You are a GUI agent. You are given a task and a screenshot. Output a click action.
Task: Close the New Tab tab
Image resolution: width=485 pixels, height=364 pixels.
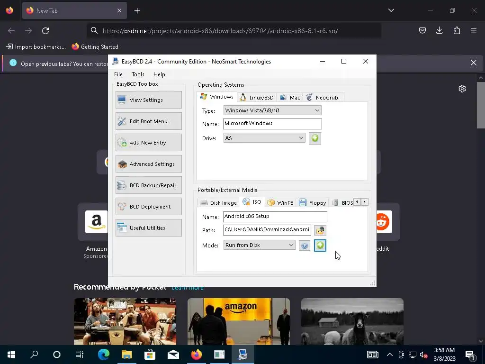tap(119, 10)
